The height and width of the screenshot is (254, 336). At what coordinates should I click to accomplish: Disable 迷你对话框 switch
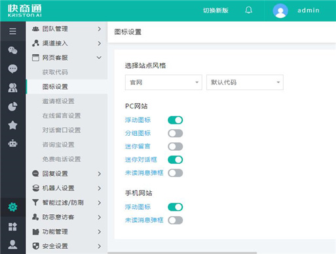click(176, 160)
